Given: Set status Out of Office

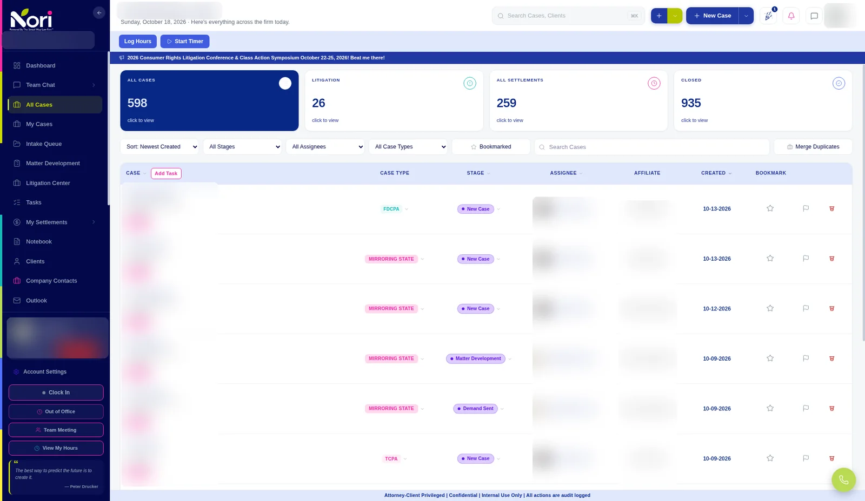Looking at the screenshot, I should pyautogui.click(x=56, y=411).
